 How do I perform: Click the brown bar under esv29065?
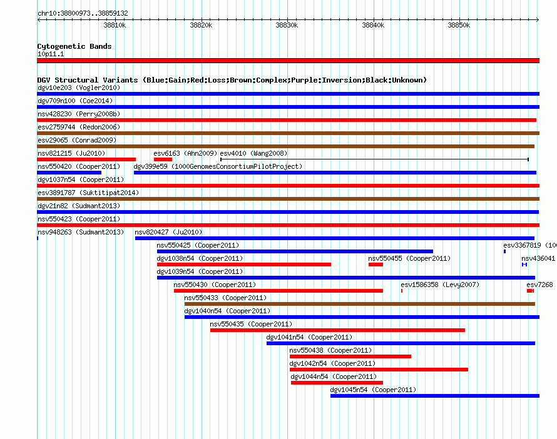point(285,146)
